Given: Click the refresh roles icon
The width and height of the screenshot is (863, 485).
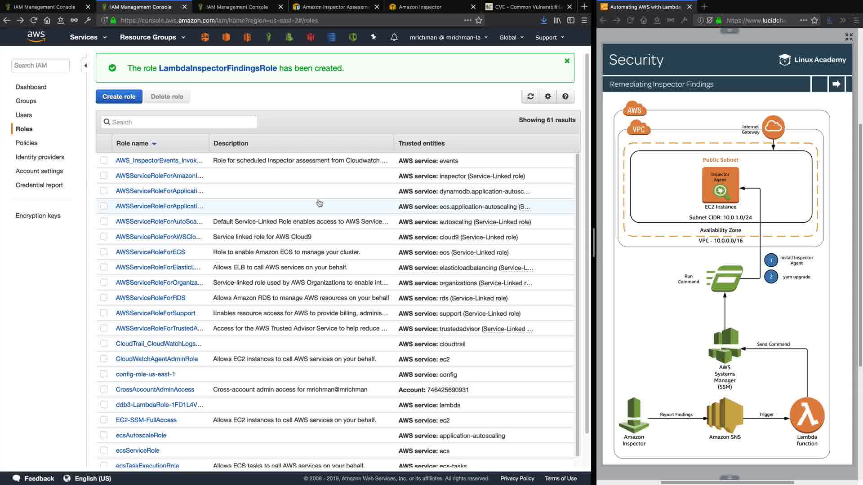Looking at the screenshot, I should [530, 97].
